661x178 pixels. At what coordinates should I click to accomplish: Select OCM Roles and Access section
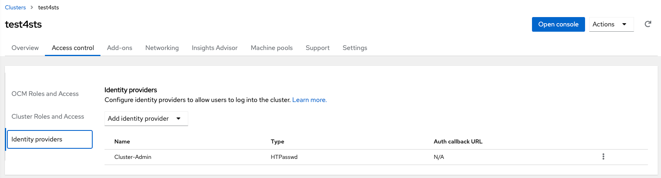(45, 94)
